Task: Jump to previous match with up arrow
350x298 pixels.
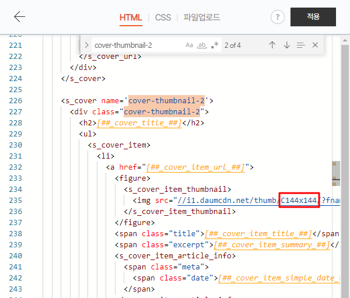Action: coord(272,45)
